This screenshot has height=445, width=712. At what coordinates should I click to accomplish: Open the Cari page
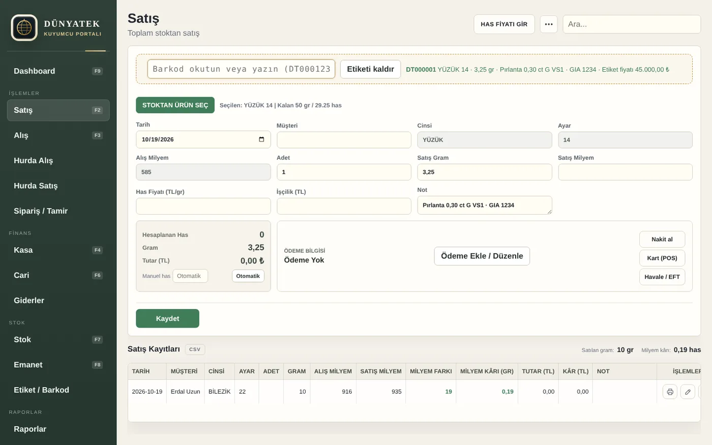[58, 275]
